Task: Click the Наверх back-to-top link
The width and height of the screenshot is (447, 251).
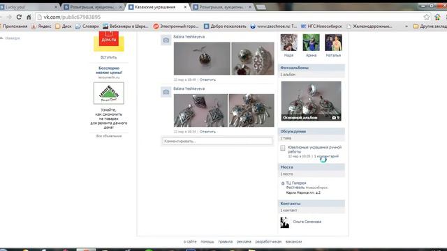Action: click(x=13, y=38)
